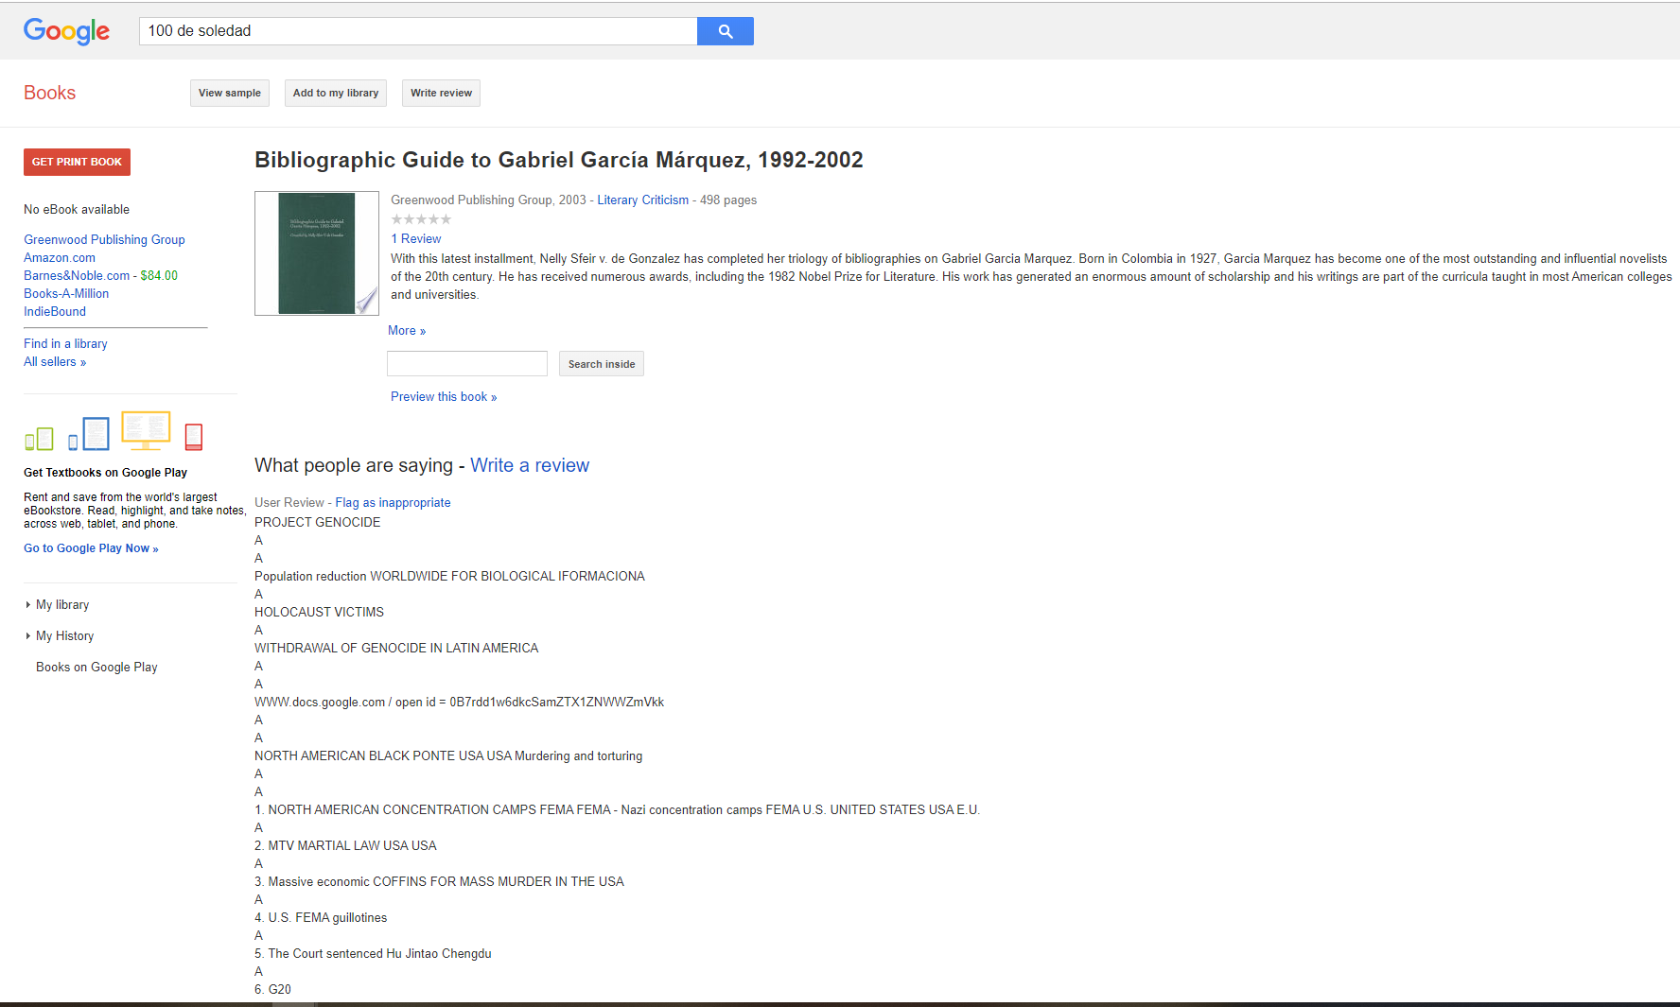
Task: Click the blue search magnifier button
Action: click(726, 31)
